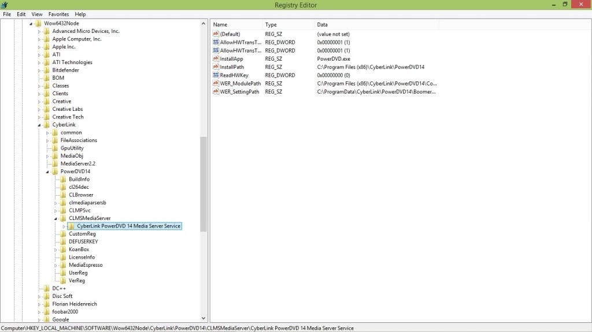Click the REG_DWORD type of ReadHWKey
The height and width of the screenshot is (332, 592).
coord(280,75)
